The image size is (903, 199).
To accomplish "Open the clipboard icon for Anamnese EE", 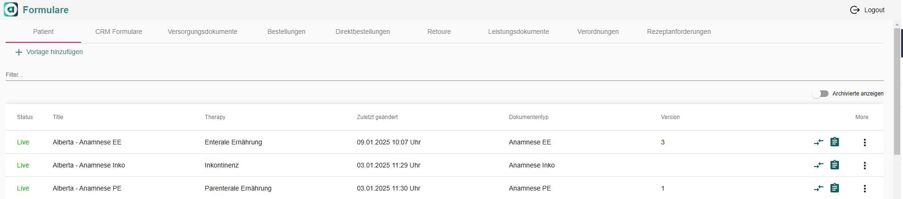I will (x=835, y=142).
